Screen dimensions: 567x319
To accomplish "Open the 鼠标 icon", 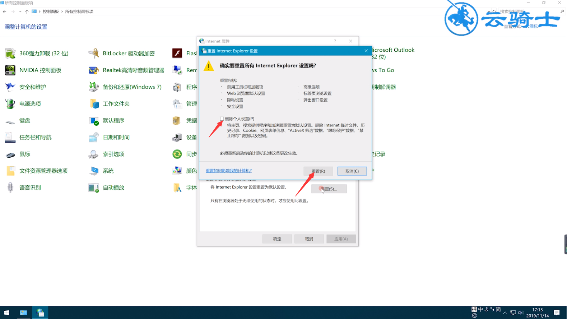I will click(10, 154).
